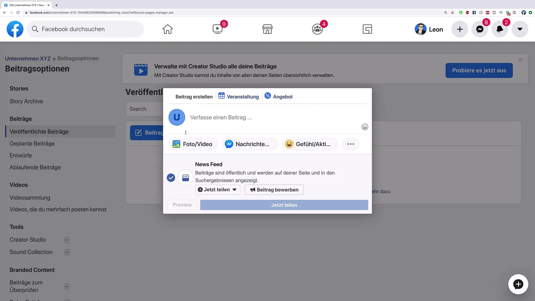
Task: Click the Preview button
Action: coord(182,205)
